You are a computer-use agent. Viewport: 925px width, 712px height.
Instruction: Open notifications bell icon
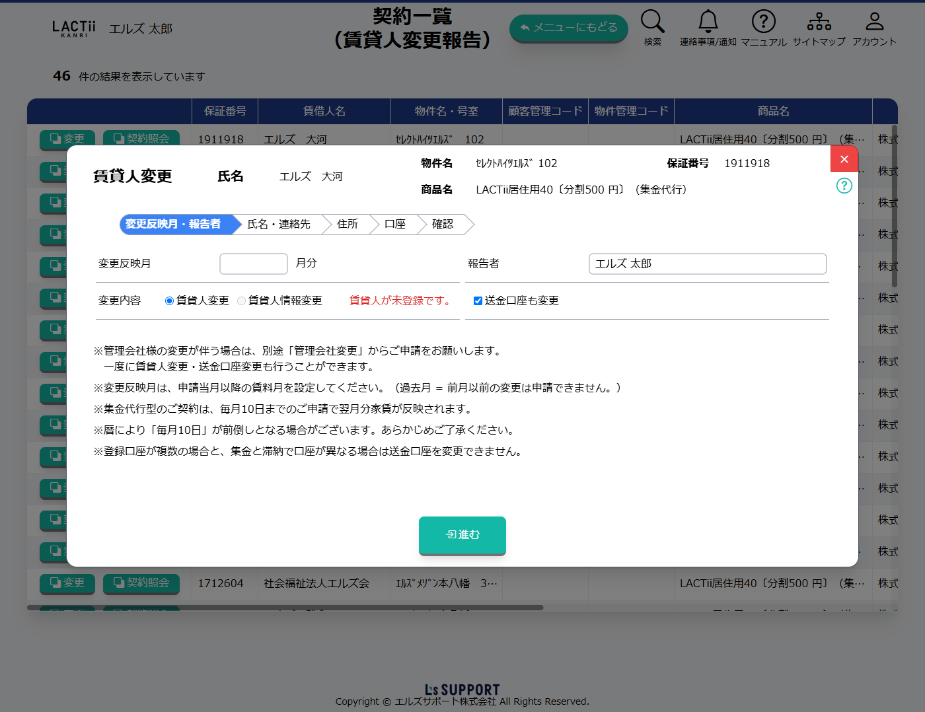(708, 22)
